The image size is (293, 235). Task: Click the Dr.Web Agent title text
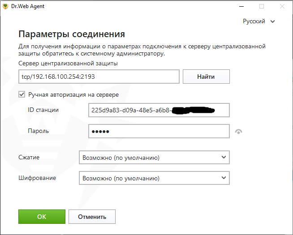click(28, 6)
